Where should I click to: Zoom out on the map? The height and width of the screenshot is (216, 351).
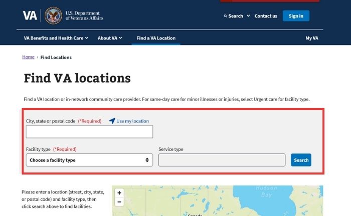coord(119,201)
